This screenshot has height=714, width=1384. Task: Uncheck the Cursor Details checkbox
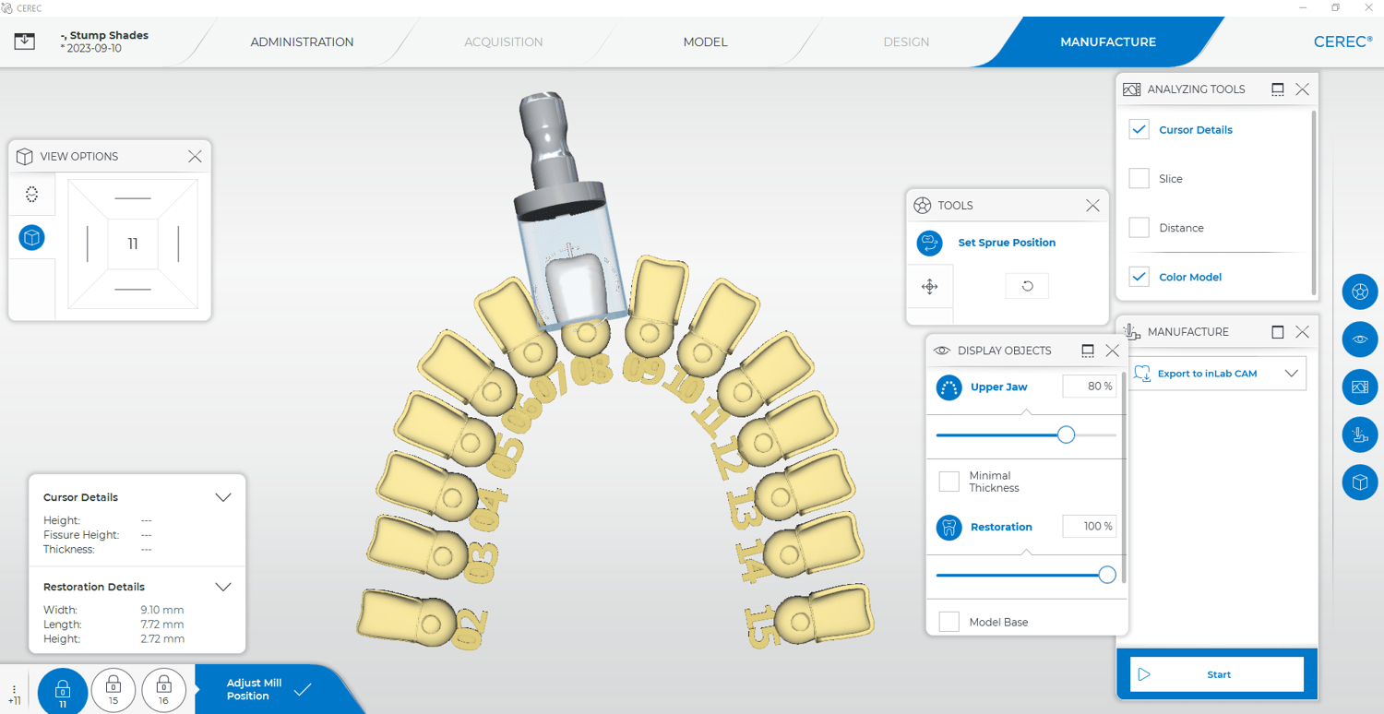click(1139, 130)
